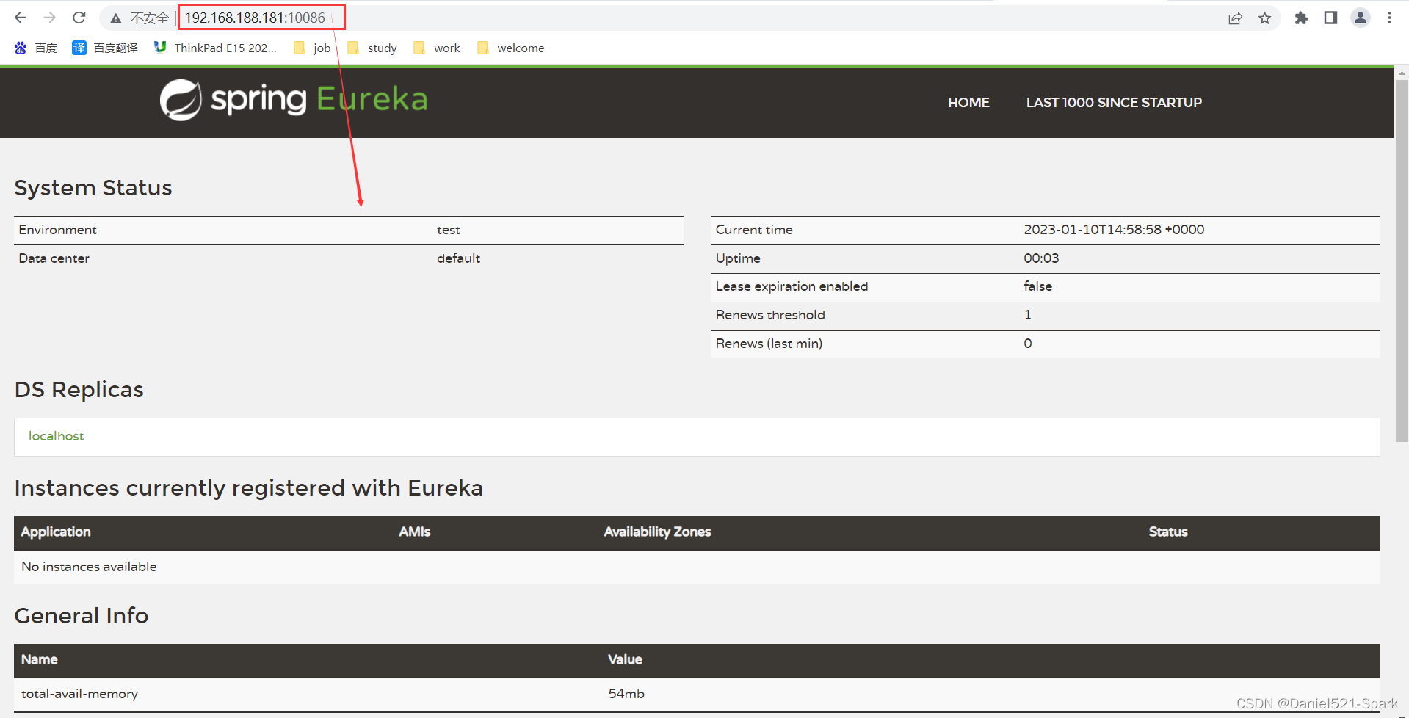Screen dimensions: 1409x718
Task: Open LAST 1000 SINCE STARTUP
Action: (x=1114, y=103)
